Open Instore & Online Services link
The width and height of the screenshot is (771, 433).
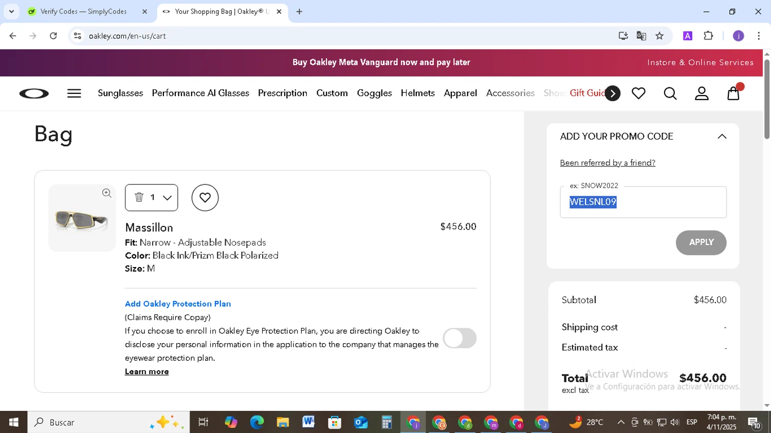700,63
